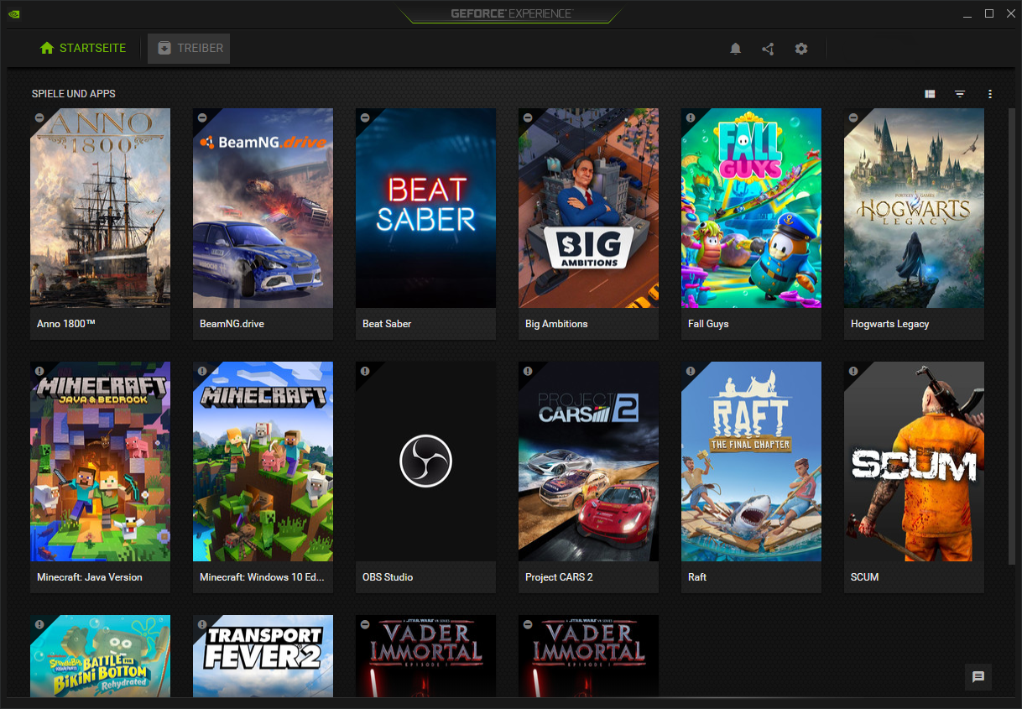Screen dimensions: 1022x709
Task: Open settings via the gear icon
Action: [801, 49]
